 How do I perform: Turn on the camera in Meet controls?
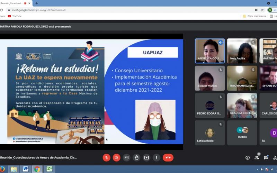coord(116,158)
